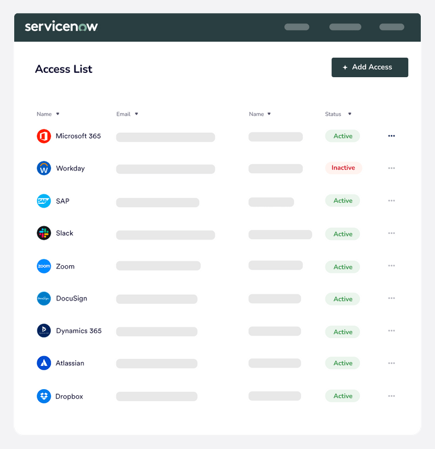
Task: Open the Slack app icon
Action: [43, 233]
